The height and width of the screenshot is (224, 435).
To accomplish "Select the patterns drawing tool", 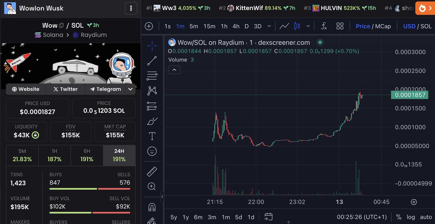I will point(152,91).
